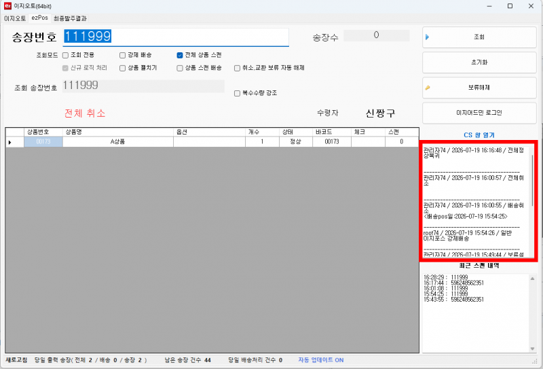
Task: Click 남은 송장 건수 44 in status bar
Action: click(x=188, y=360)
